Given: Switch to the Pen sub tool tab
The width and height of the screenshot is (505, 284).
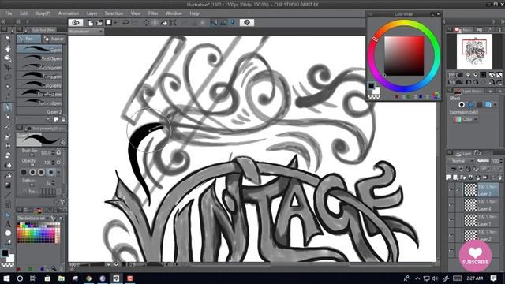Looking at the screenshot, I should point(29,39).
